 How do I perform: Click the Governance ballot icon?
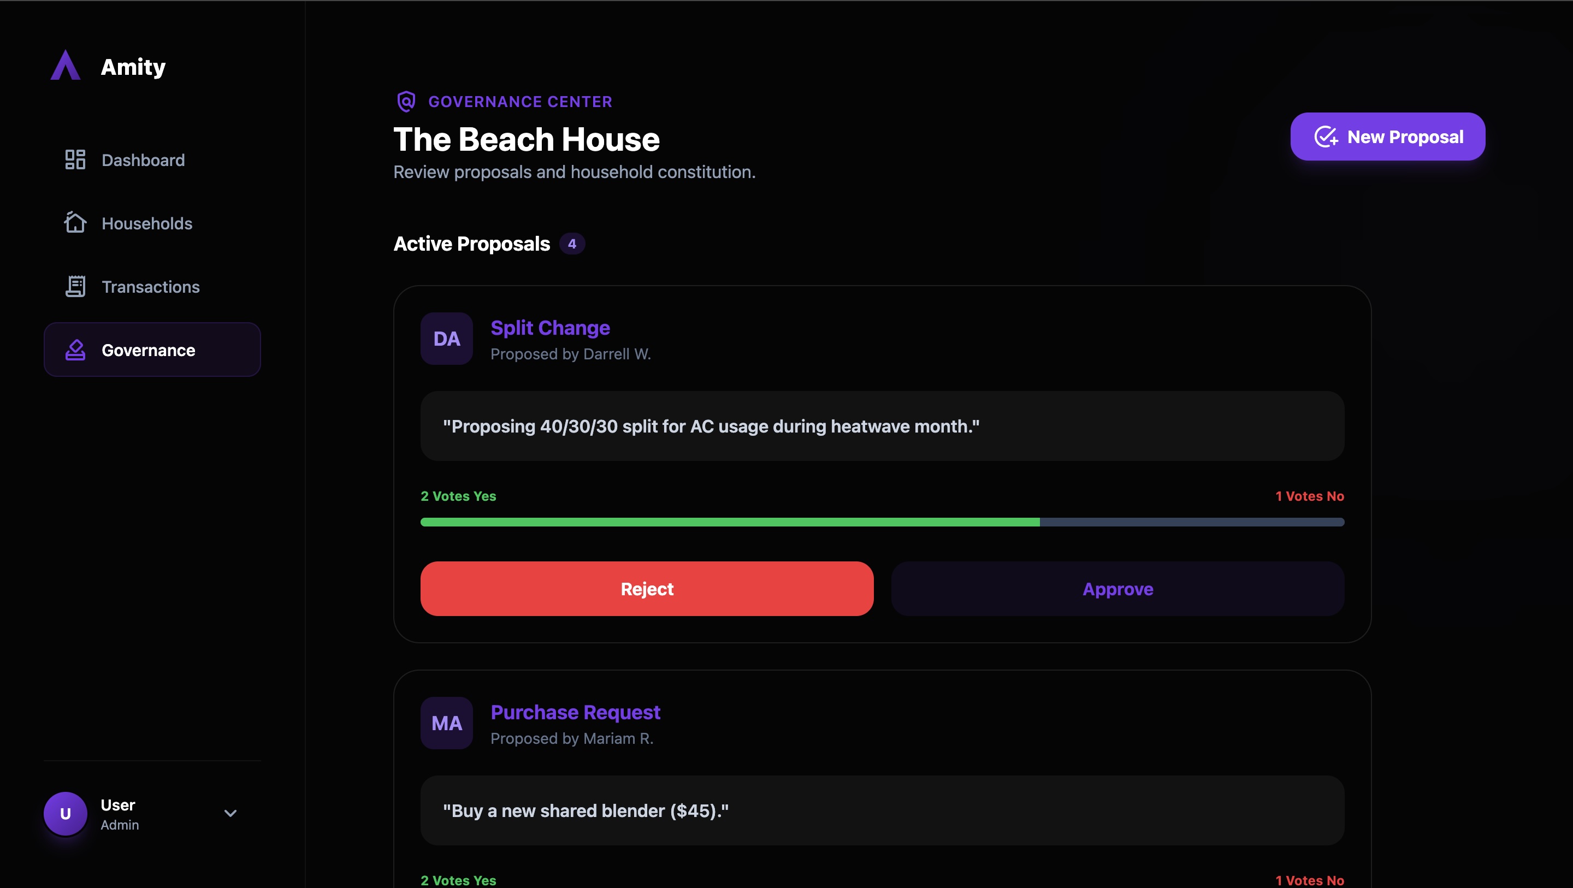pyautogui.click(x=75, y=350)
